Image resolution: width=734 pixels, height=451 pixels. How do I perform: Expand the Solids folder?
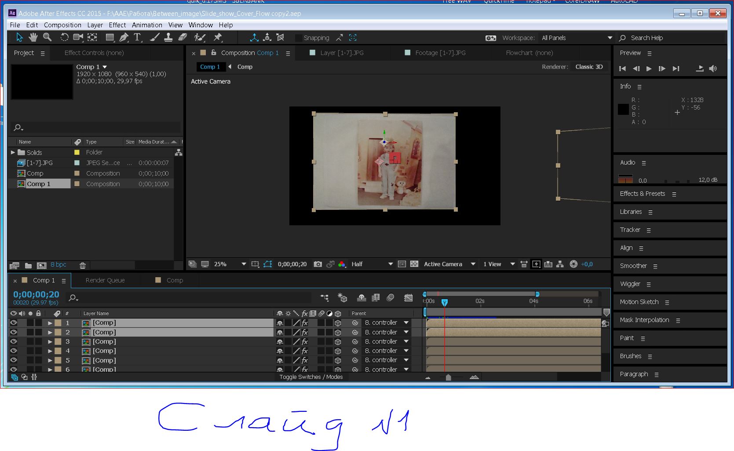13,152
